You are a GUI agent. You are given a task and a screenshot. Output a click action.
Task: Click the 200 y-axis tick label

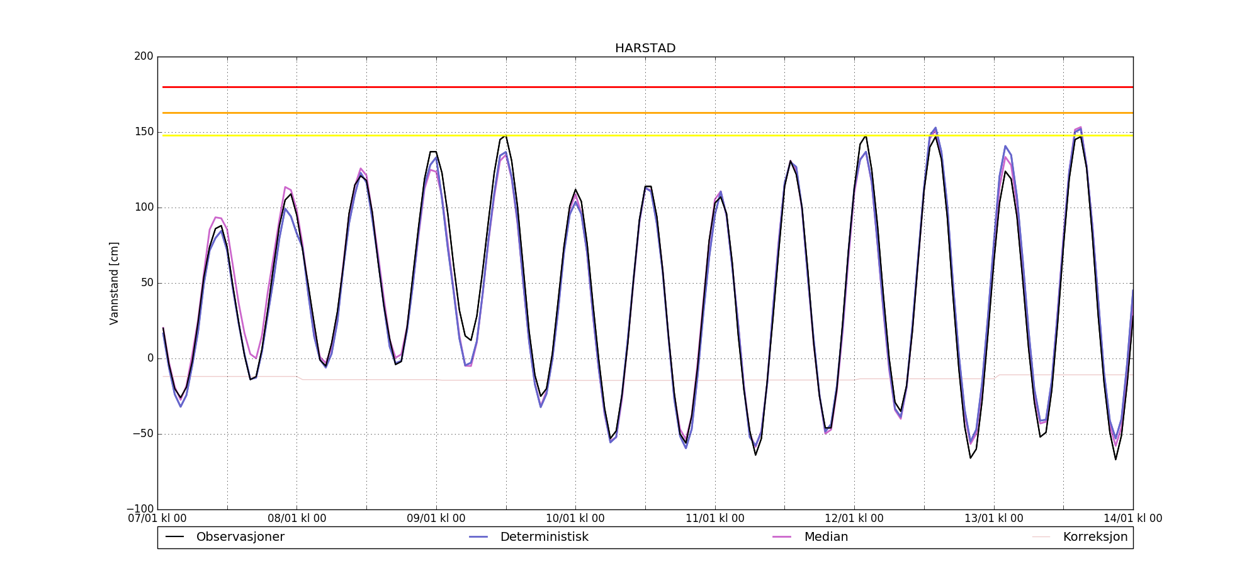pyautogui.click(x=144, y=57)
